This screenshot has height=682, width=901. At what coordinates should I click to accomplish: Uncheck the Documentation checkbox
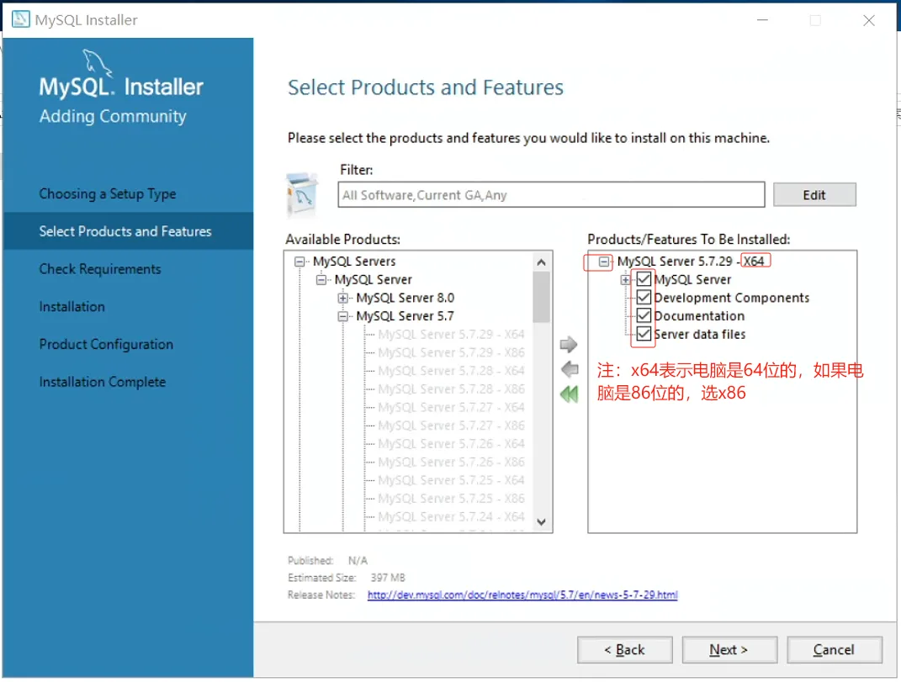[644, 315]
